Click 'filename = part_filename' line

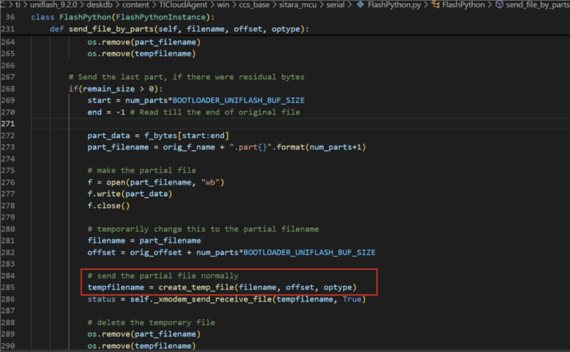(144, 240)
